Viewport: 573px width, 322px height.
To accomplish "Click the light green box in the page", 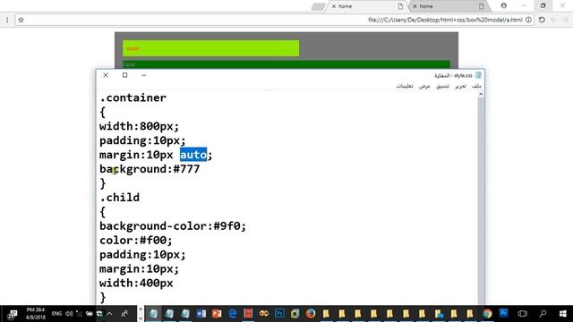I will [x=211, y=48].
